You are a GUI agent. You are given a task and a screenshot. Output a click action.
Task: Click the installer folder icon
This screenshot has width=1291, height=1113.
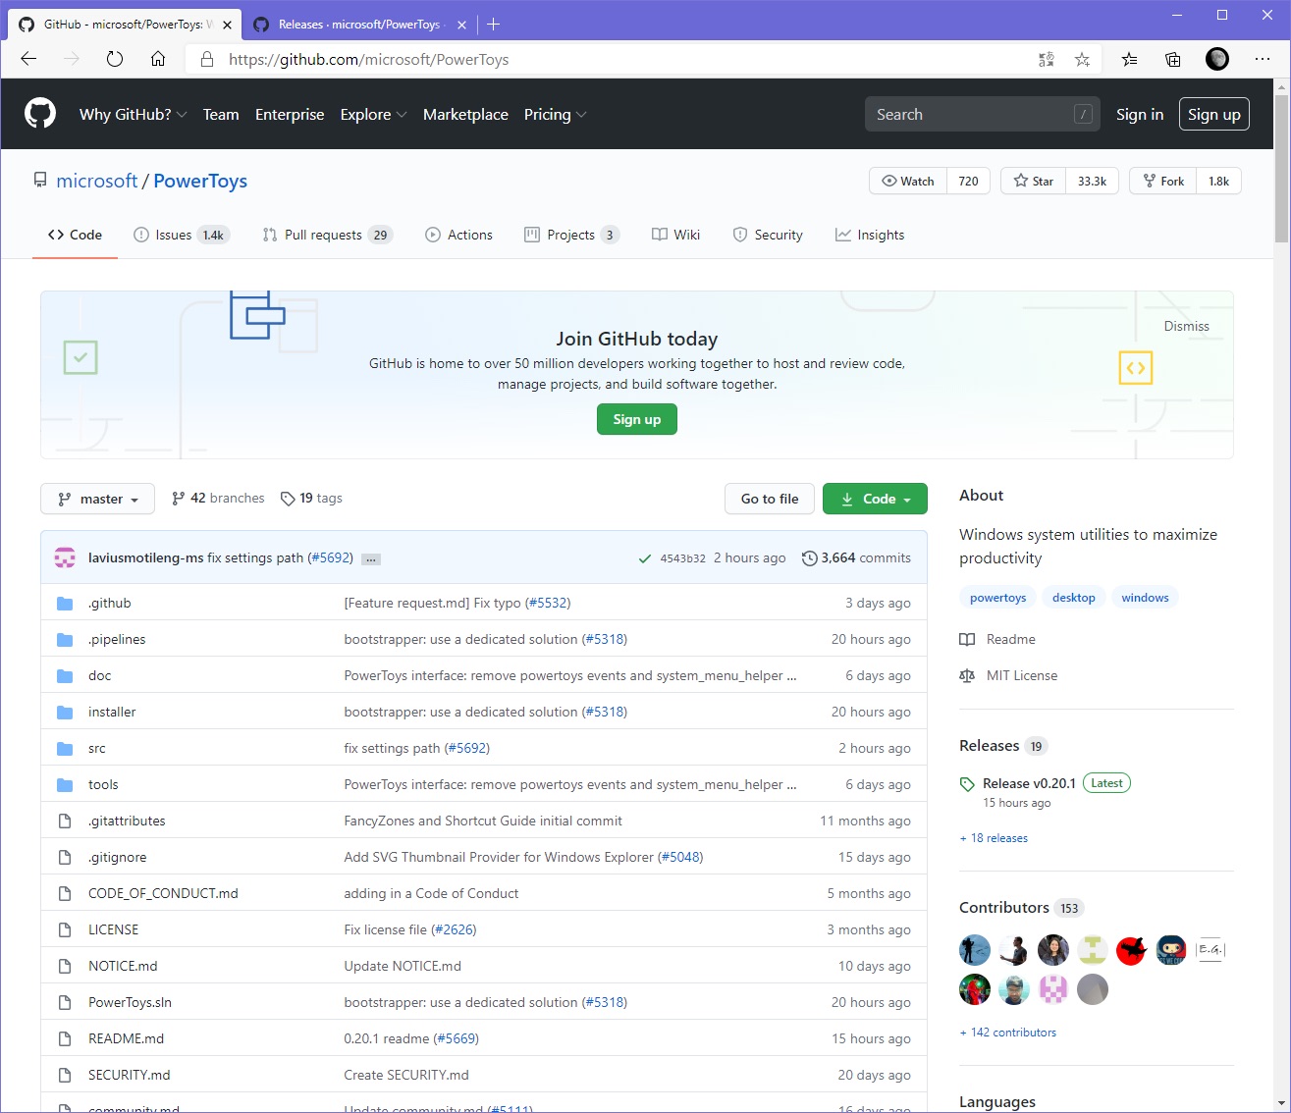pyautogui.click(x=65, y=712)
